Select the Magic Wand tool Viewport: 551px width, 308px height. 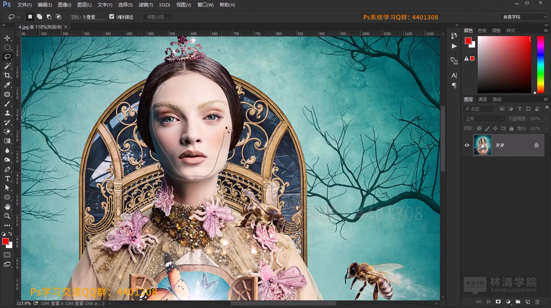click(x=7, y=66)
